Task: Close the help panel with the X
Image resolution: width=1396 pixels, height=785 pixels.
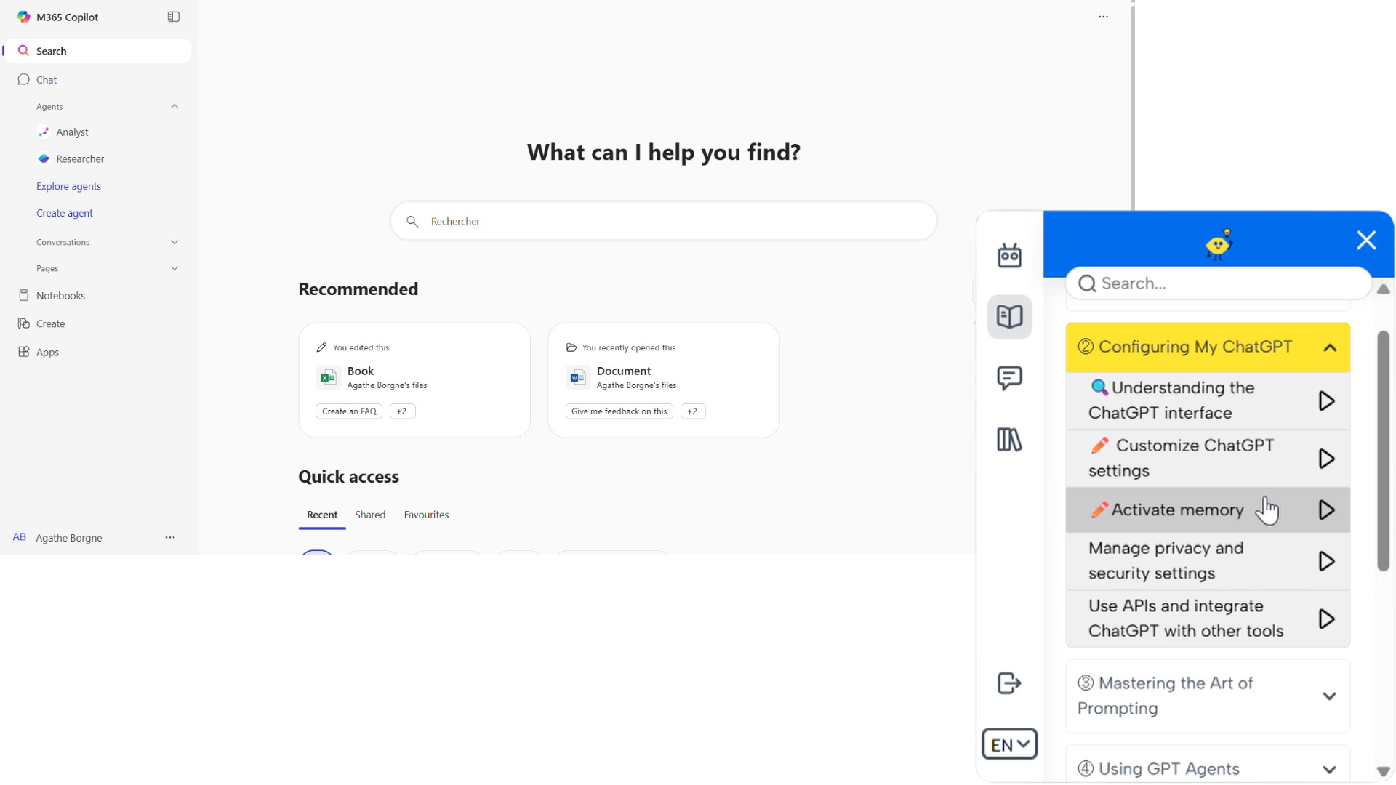Action: (1366, 241)
